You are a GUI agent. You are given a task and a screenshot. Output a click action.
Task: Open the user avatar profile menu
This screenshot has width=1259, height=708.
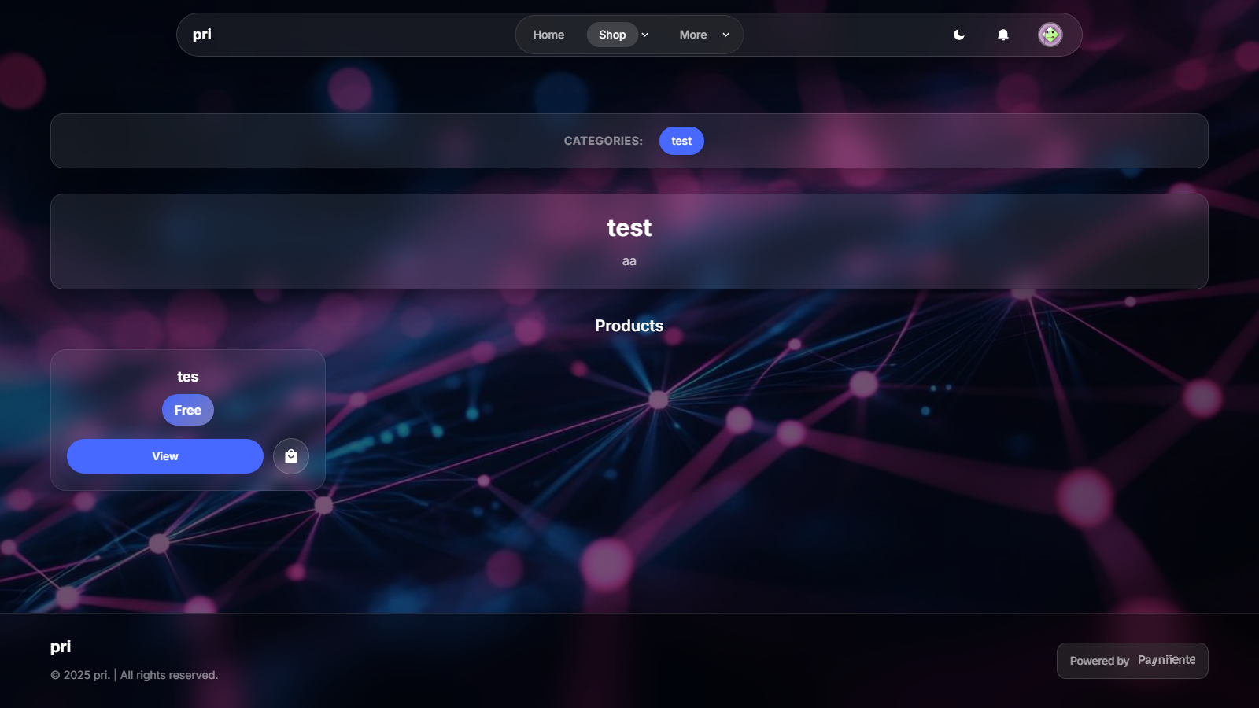point(1050,35)
